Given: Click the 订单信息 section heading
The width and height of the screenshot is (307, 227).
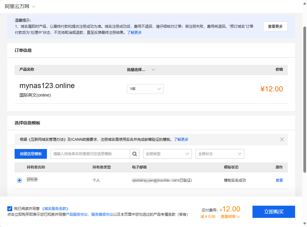Looking at the screenshot, I should tap(23, 50).
